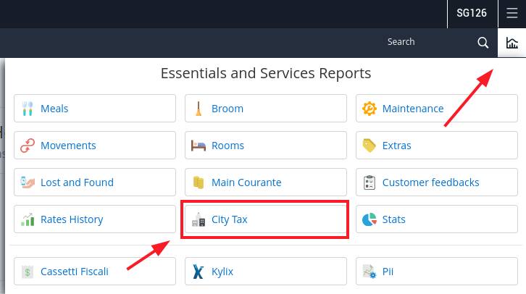The height and width of the screenshot is (294, 526).
Task: Open the City Tax report
Action: click(266, 219)
